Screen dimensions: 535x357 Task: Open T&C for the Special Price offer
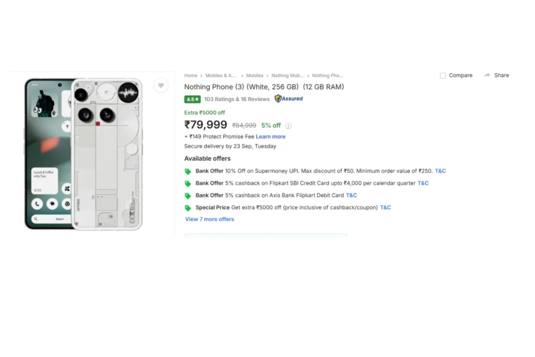tap(386, 208)
